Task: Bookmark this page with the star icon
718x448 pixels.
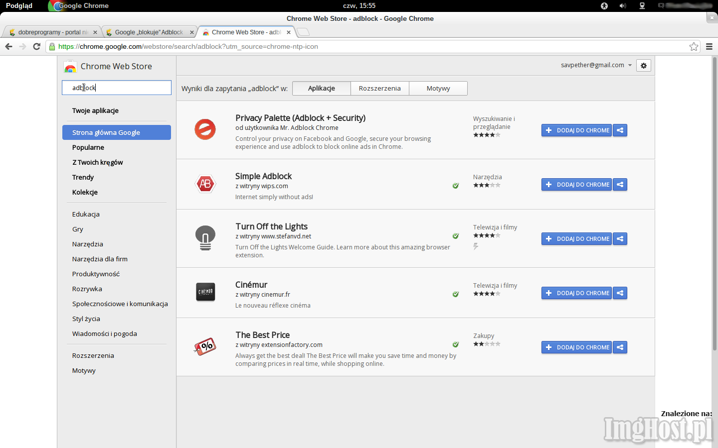Action: tap(694, 46)
